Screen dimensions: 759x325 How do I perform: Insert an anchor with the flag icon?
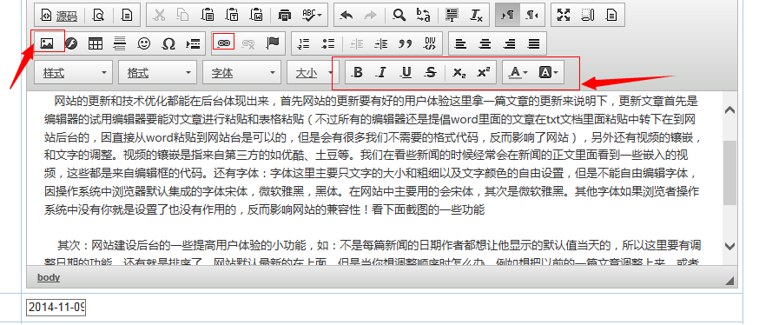273,43
